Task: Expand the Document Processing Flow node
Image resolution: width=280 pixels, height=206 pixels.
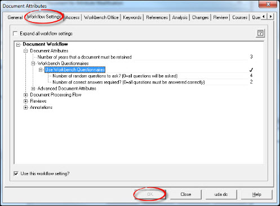Action: click(x=25, y=95)
